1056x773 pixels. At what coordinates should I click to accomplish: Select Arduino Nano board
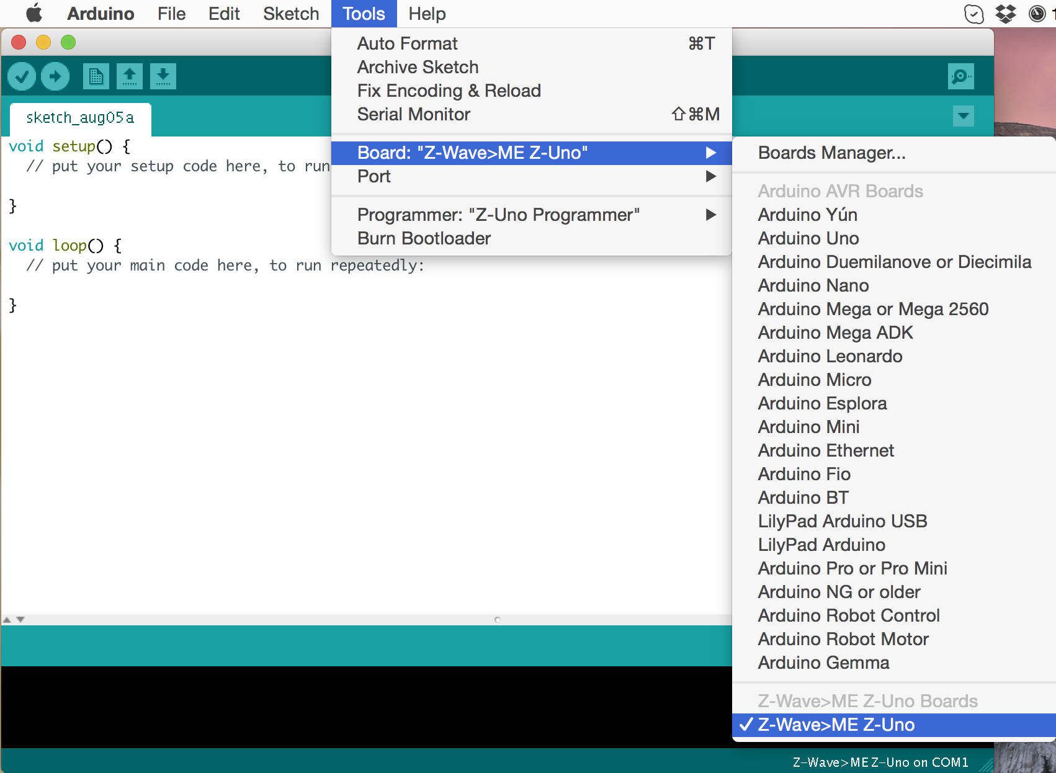(894, 286)
